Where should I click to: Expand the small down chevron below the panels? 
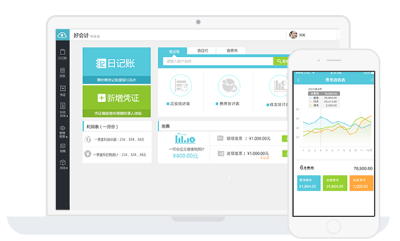[229, 177]
